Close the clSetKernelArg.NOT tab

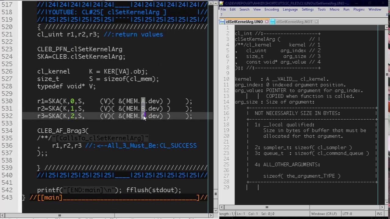coord(316,22)
